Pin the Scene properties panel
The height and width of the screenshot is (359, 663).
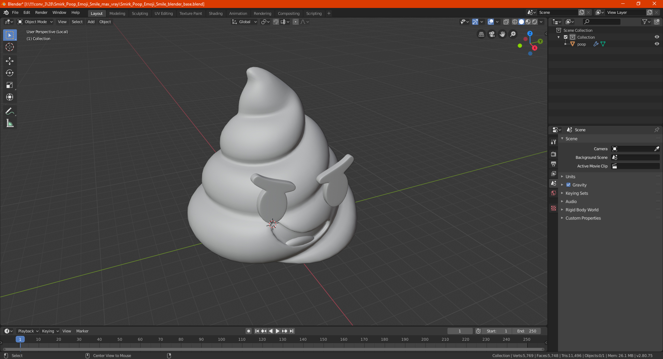656,130
